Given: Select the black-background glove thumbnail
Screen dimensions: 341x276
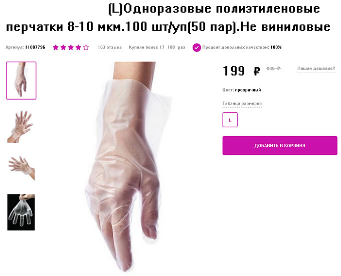Looking at the screenshot, I should pyautogui.click(x=21, y=212).
